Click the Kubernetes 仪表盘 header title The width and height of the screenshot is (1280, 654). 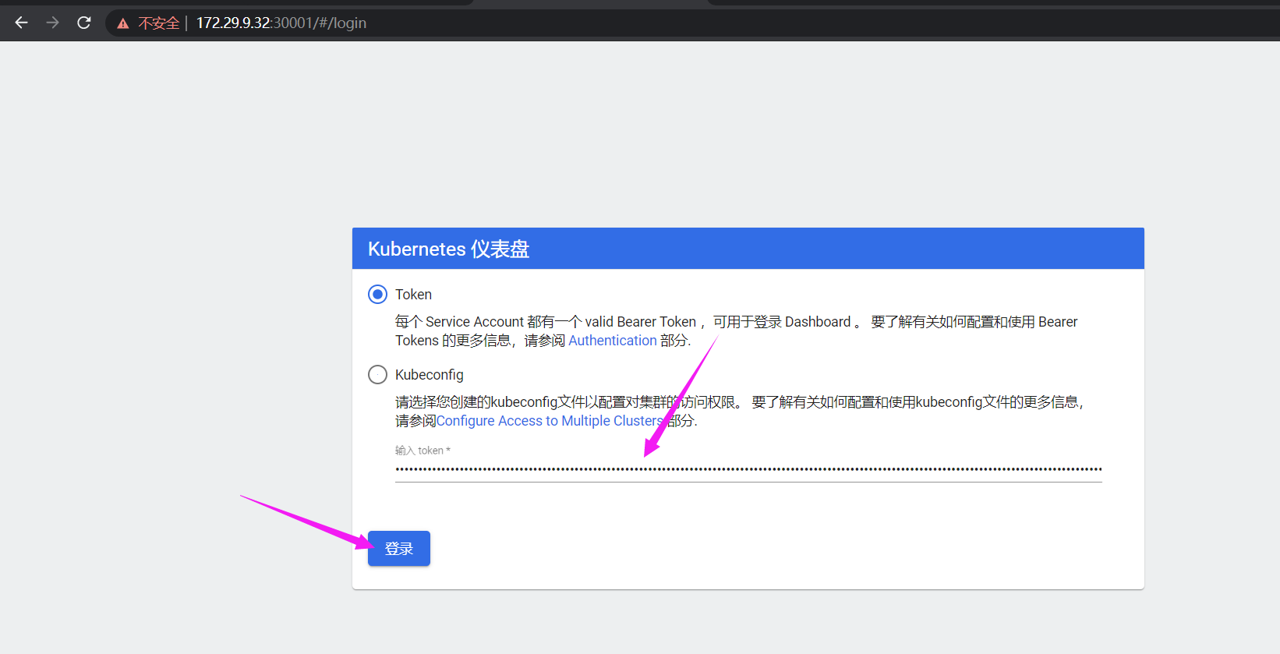click(448, 249)
